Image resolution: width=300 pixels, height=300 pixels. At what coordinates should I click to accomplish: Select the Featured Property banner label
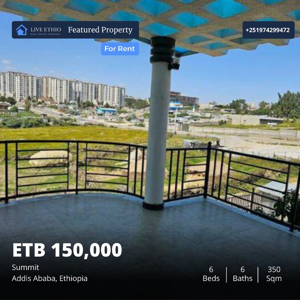[x=100, y=30]
